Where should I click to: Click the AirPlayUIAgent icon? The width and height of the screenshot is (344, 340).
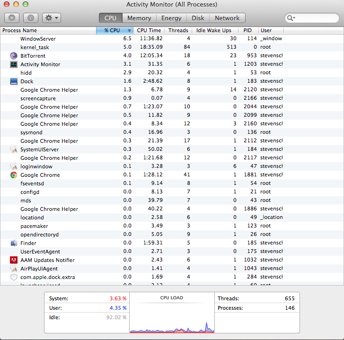click(x=14, y=269)
